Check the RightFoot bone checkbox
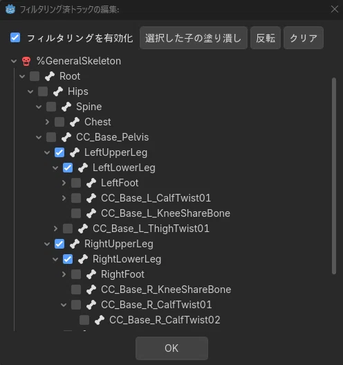The width and height of the screenshot is (343, 365). click(76, 274)
